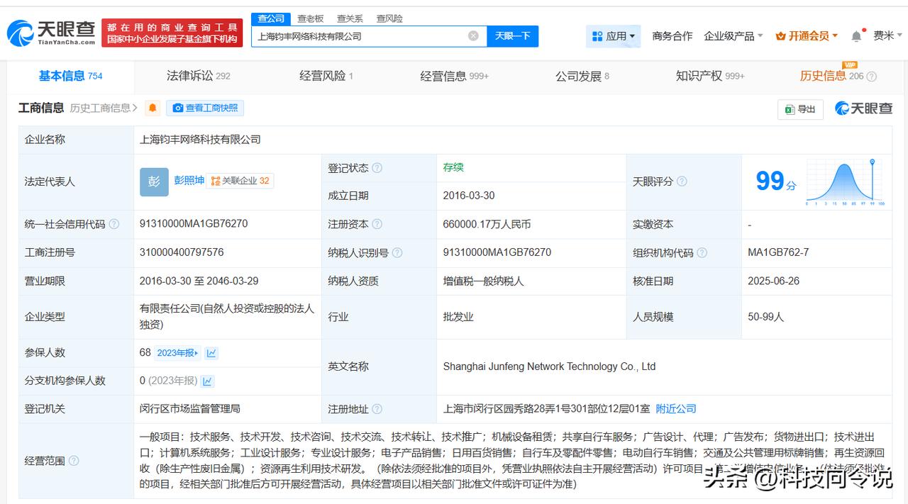Select the 法律诉讼 292 tab
Screen dimensions: 908x504
pyautogui.click(x=199, y=76)
